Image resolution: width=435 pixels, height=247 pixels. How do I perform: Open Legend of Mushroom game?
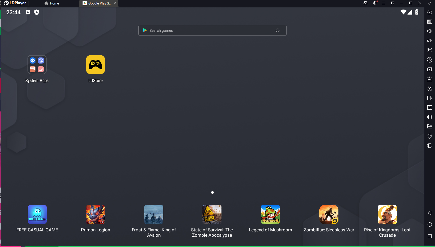270,214
